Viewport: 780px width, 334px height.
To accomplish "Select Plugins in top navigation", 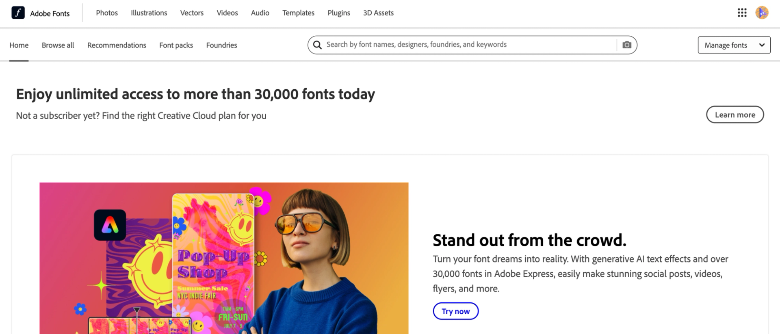I will (339, 13).
